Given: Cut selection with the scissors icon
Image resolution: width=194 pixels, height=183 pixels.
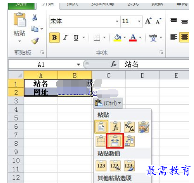Looking at the screenshot, I should [x=35, y=18].
